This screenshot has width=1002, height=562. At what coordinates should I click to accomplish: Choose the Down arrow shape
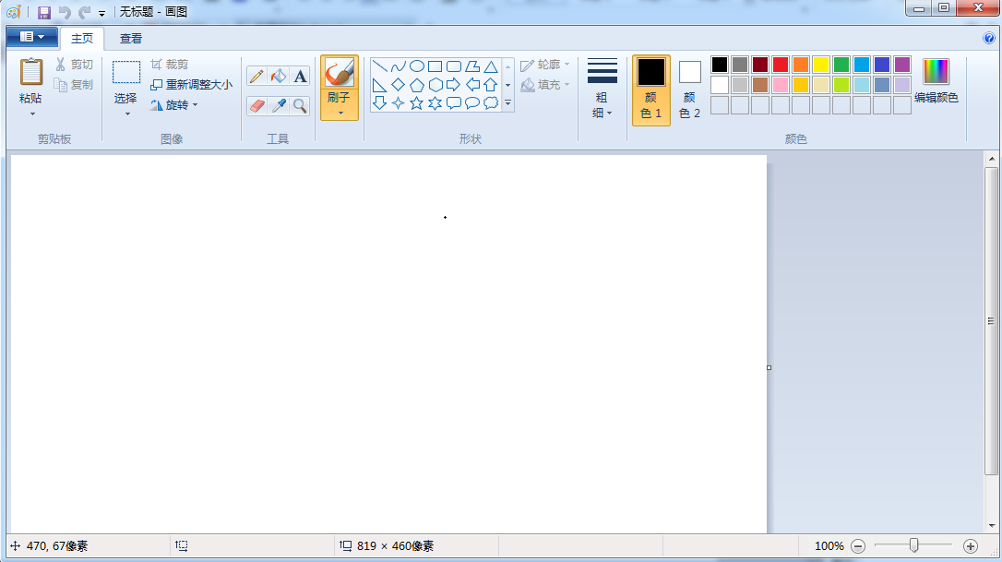point(379,103)
